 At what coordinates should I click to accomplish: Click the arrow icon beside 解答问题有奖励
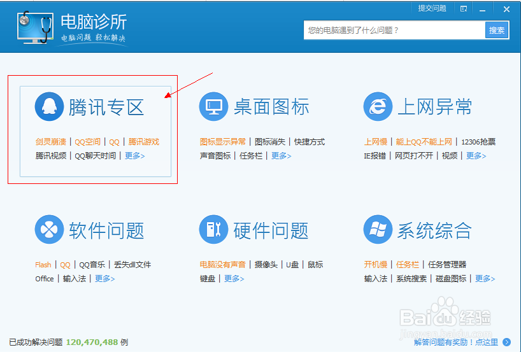[507, 342]
